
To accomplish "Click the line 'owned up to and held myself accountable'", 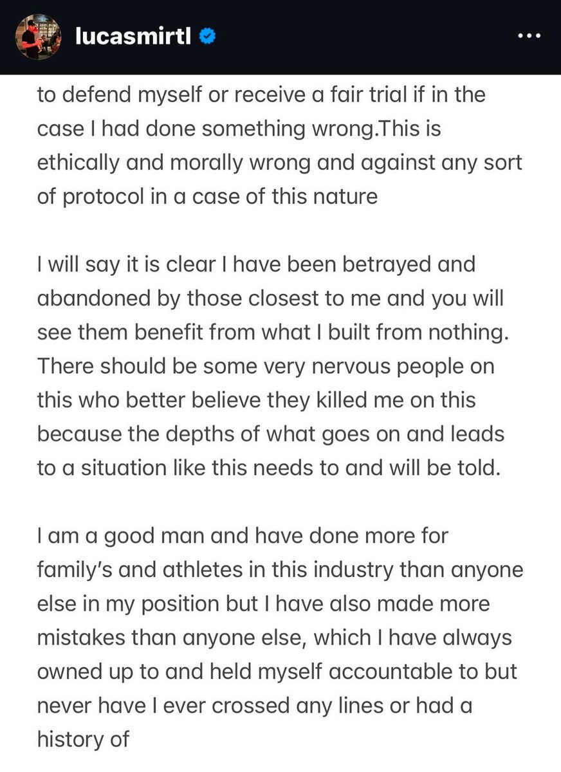I will 277,672.
